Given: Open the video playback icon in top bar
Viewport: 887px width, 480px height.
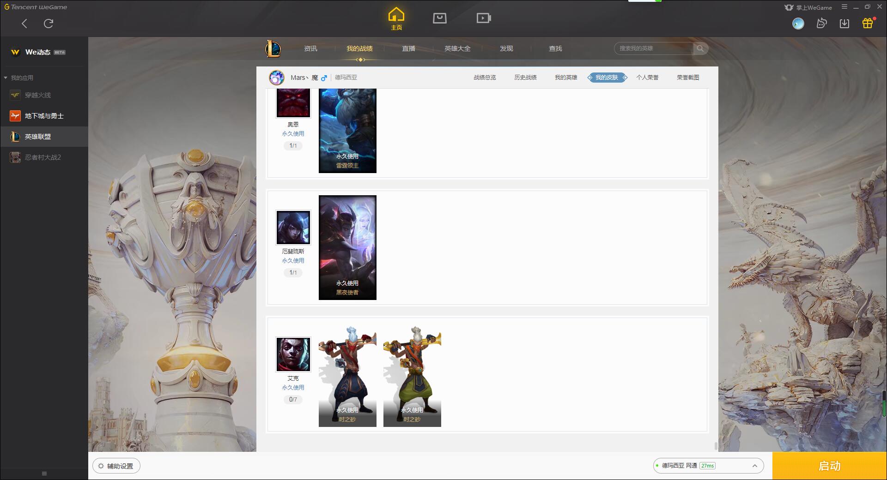Looking at the screenshot, I should pos(484,18).
